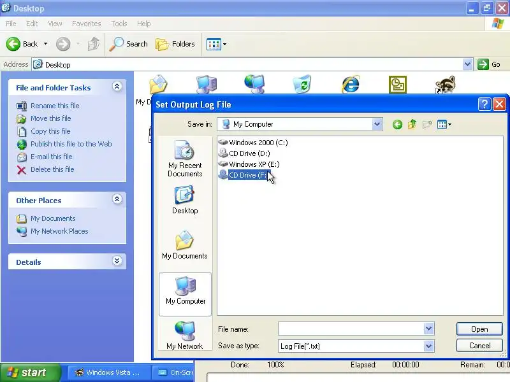Viewport: 510px width, 382px height.
Task: Click My Network in dialog places bar
Action: (185, 336)
